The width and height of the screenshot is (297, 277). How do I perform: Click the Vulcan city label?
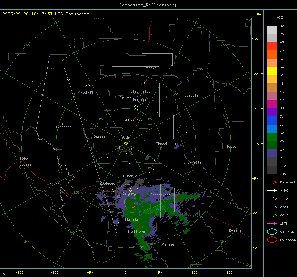[168, 245]
